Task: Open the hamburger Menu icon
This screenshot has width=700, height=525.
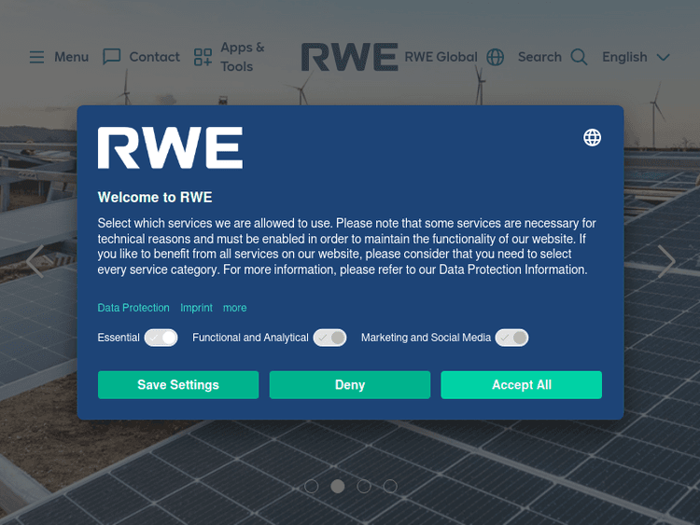Action: (36, 57)
